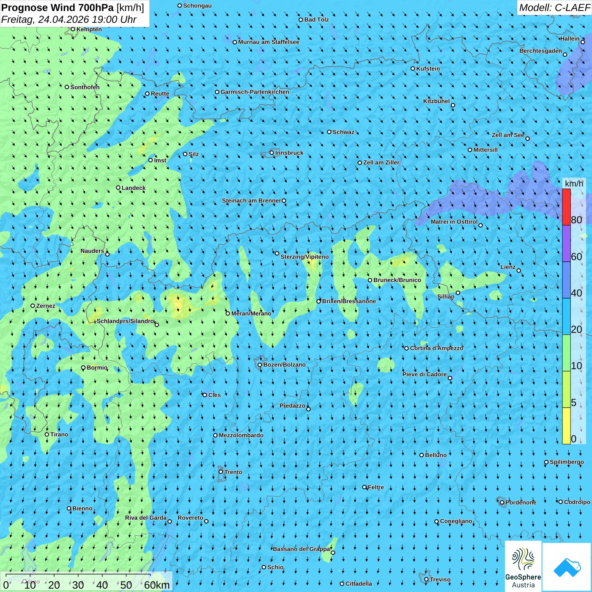Click the Spilimbergo location dot
Image resolution: width=592 pixels, height=592 pixels.
[x=546, y=462]
